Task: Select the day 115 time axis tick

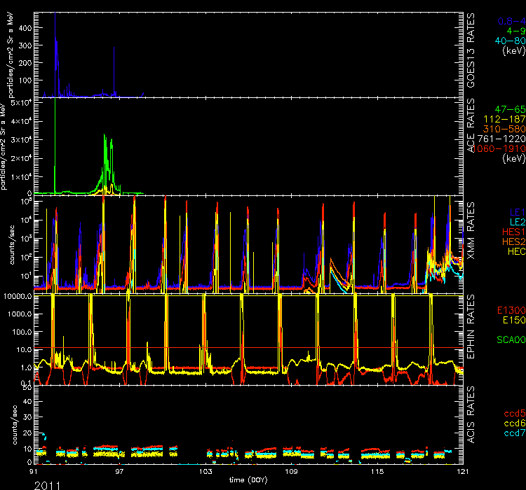Action: (x=376, y=472)
